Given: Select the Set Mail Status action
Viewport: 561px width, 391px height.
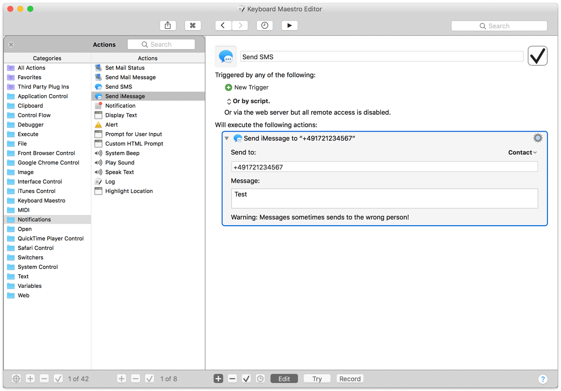Looking at the screenshot, I should 148,68.
